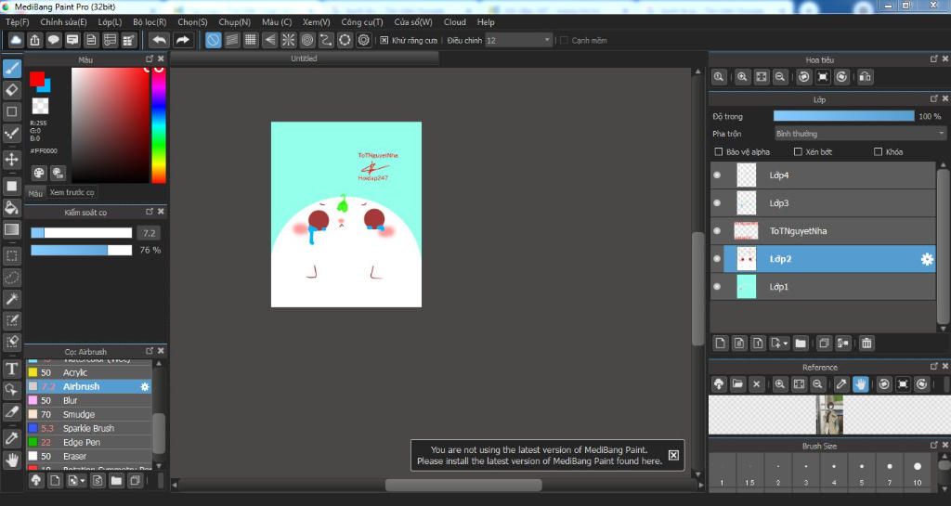Hide the Lớp4 layer
The height and width of the screenshot is (506, 951).
[718, 175]
